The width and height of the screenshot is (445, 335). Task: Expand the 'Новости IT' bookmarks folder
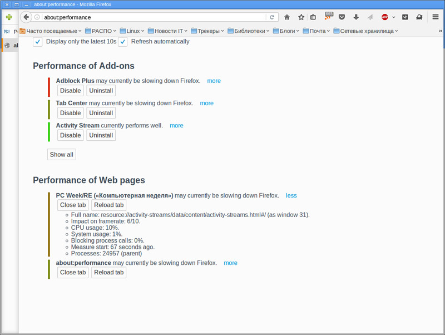pos(167,31)
